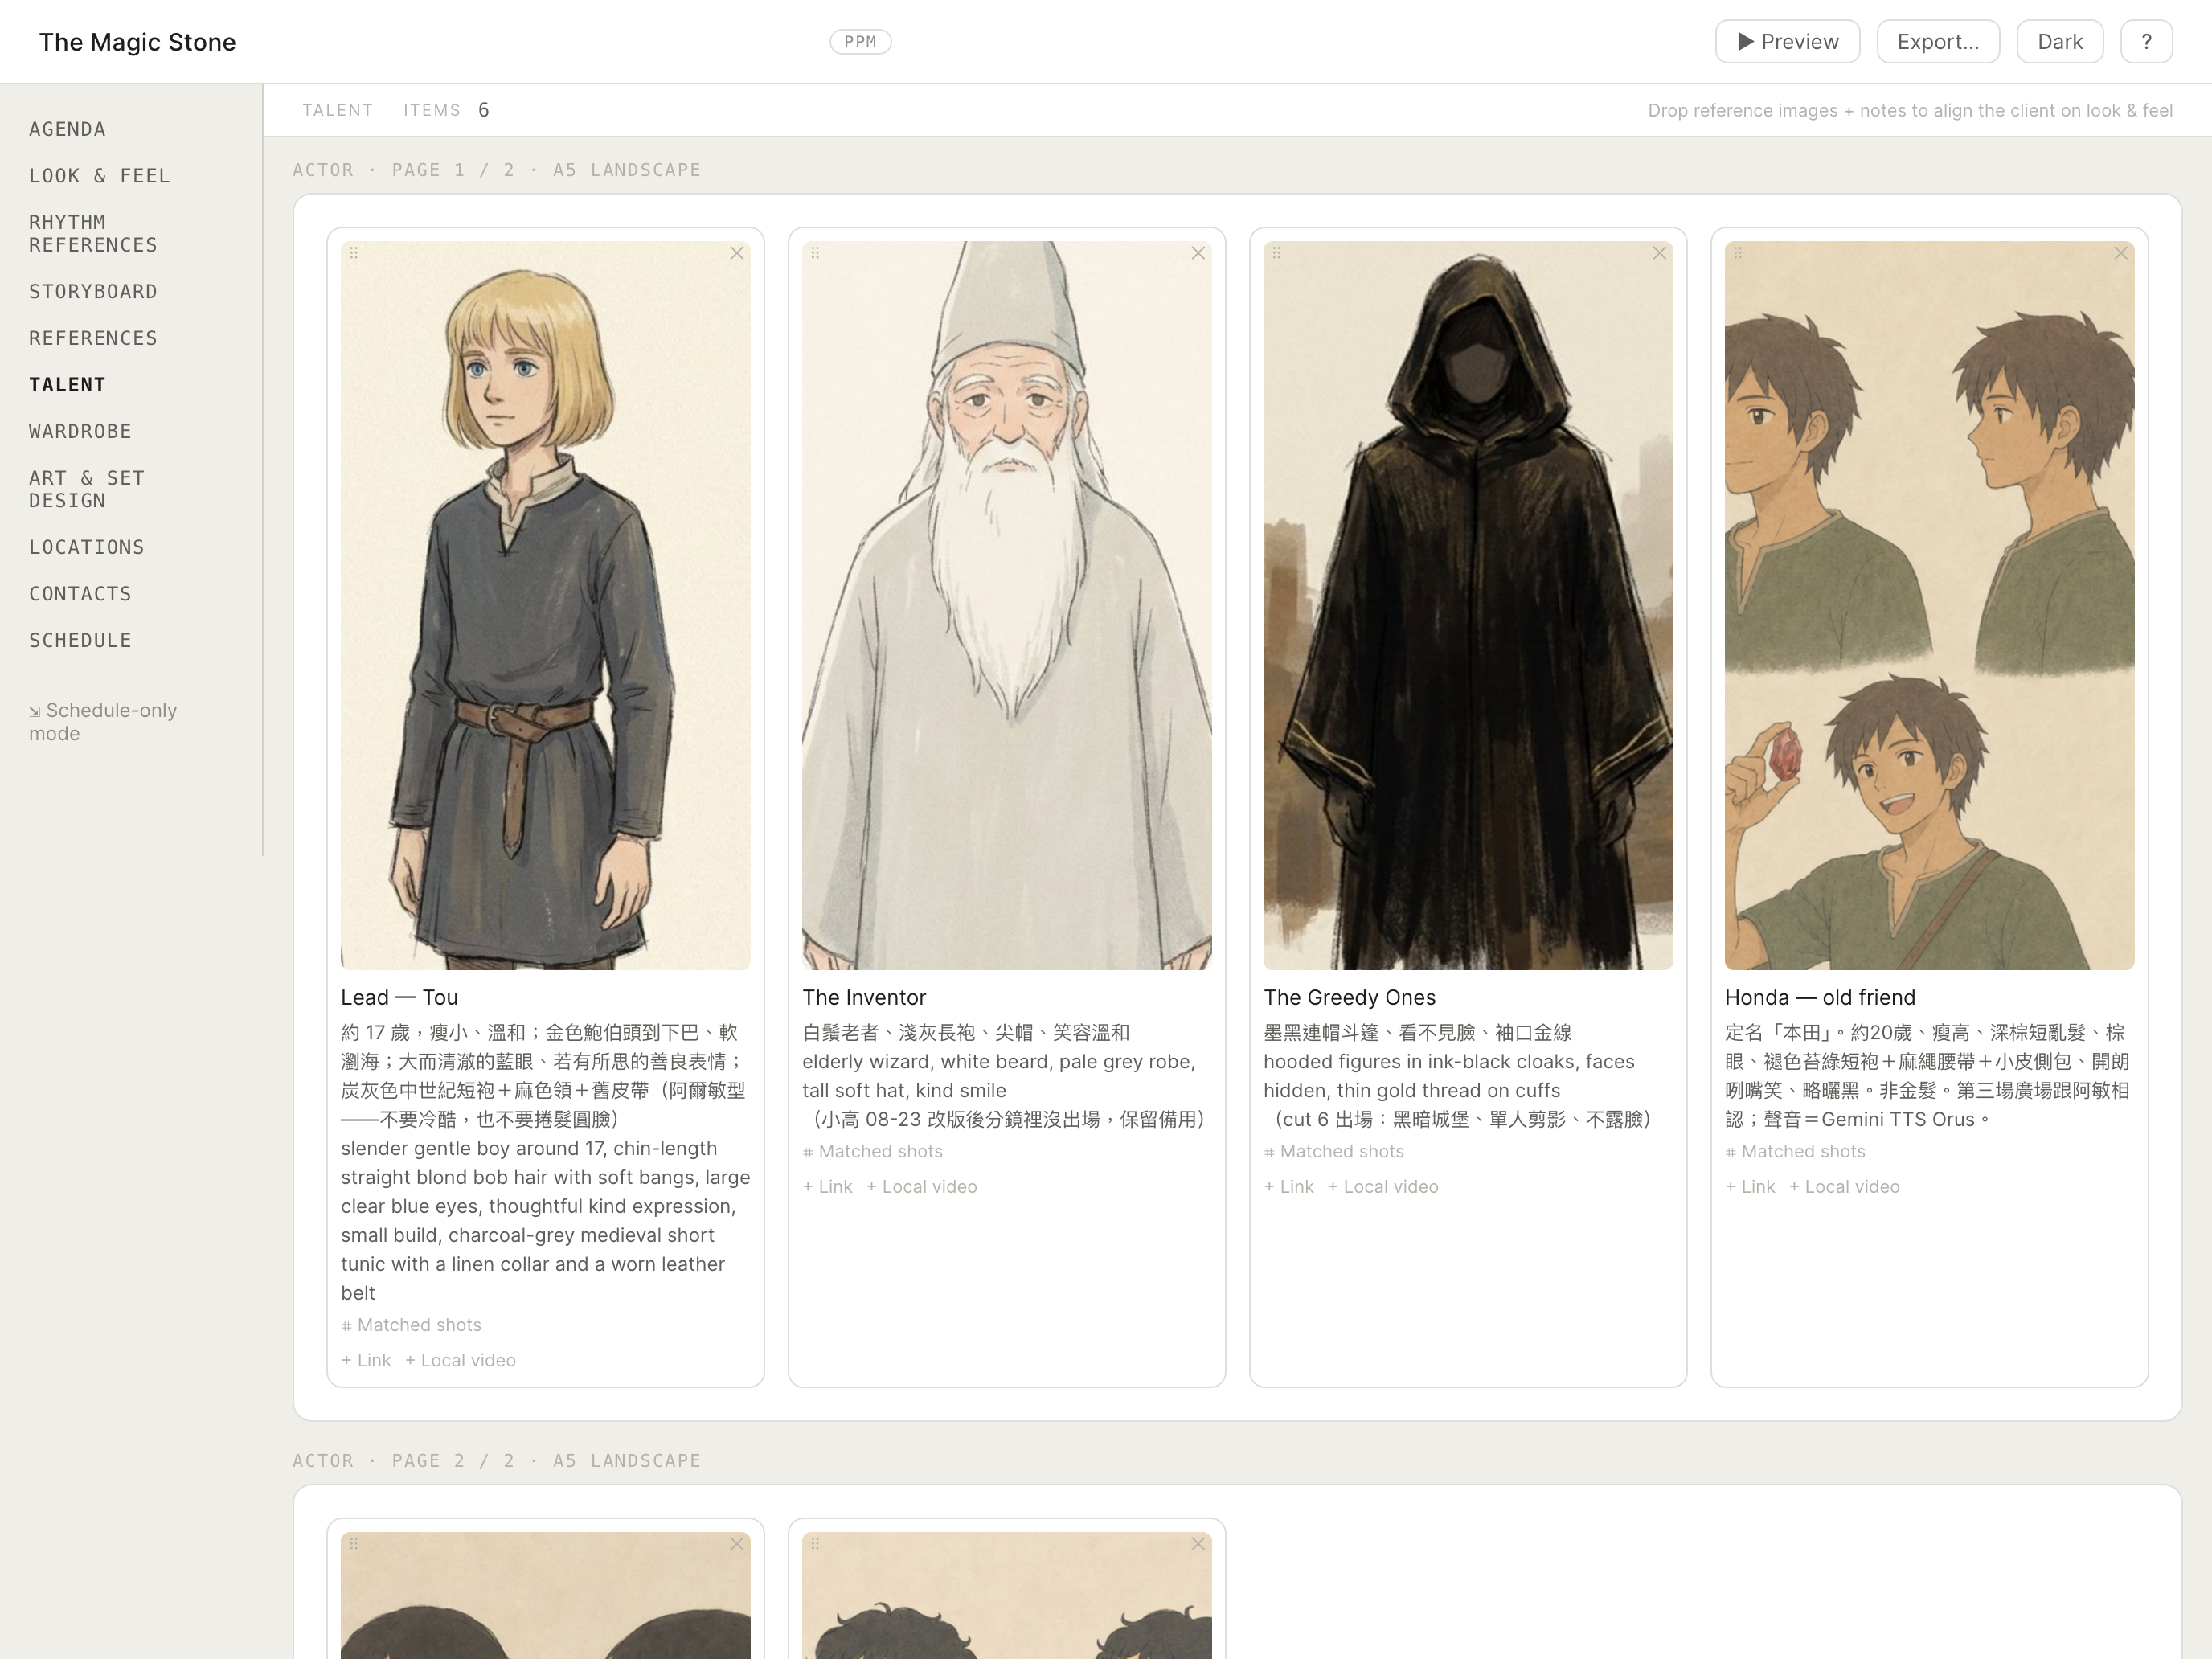The image size is (2212, 1659).
Task: Go to the Agenda section
Action: click(x=67, y=129)
